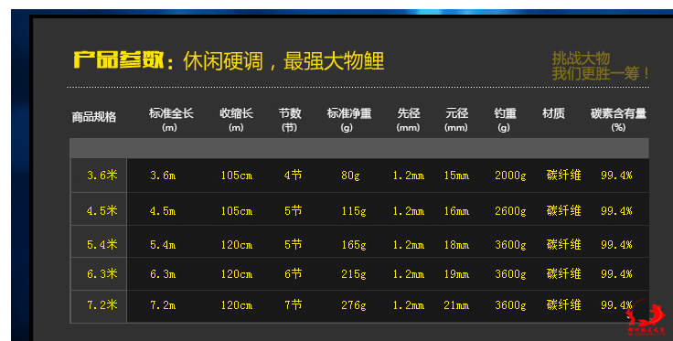Select the 标准净重 (g) column header

(x=349, y=120)
